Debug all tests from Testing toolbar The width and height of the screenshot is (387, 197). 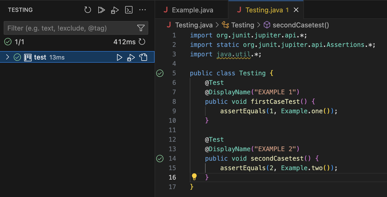115,10
